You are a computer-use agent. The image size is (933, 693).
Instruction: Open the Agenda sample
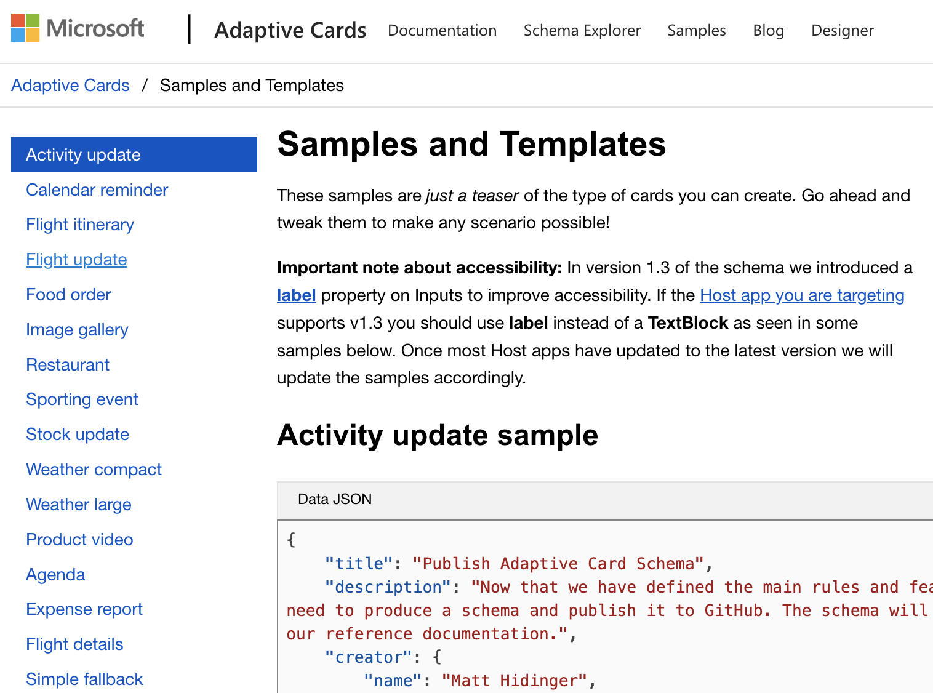pyautogui.click(x=55, y=575)
